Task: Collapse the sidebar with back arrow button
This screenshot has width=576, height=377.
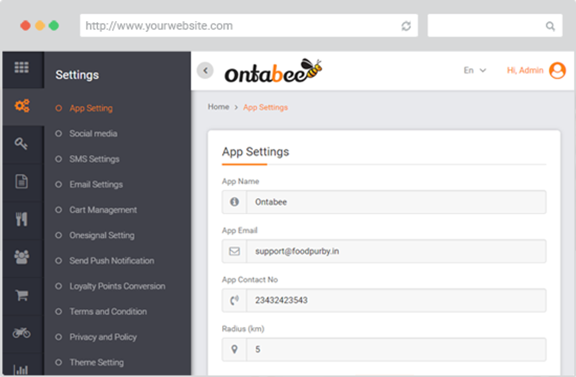Action: [x=205, y=70]
